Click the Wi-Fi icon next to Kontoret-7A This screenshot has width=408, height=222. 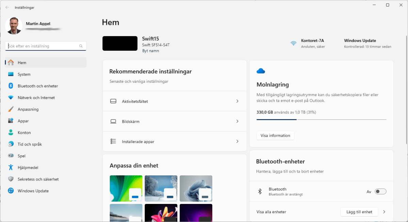(293, 43)
